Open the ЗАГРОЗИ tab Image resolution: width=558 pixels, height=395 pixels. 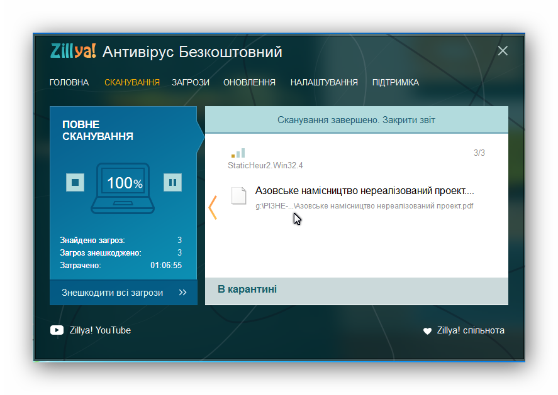(190, 82)
